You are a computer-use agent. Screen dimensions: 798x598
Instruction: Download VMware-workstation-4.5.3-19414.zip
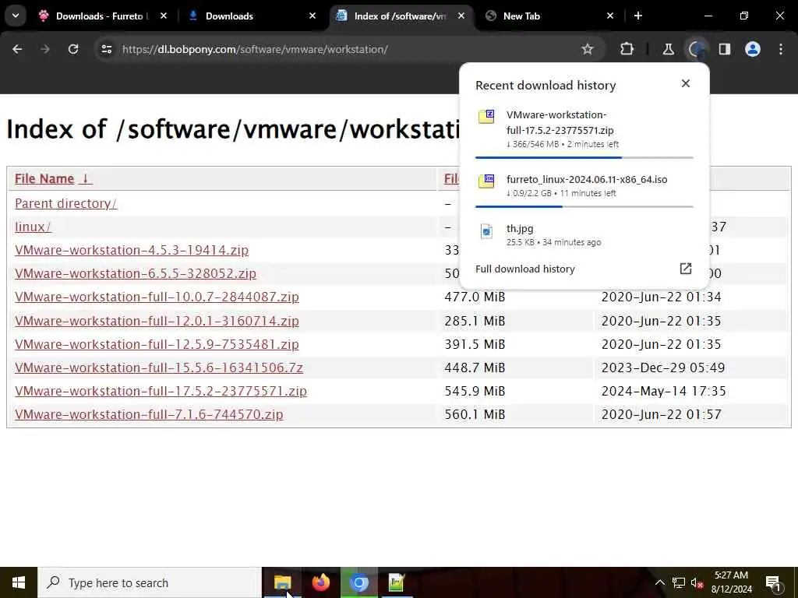(132, 250)
